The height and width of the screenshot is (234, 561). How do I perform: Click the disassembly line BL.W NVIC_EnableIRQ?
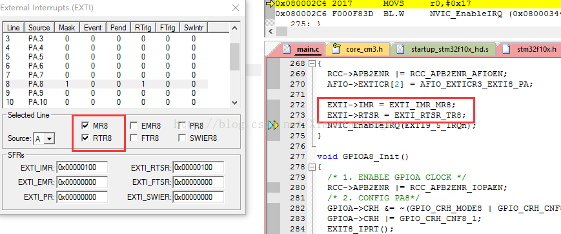point(418,14)
